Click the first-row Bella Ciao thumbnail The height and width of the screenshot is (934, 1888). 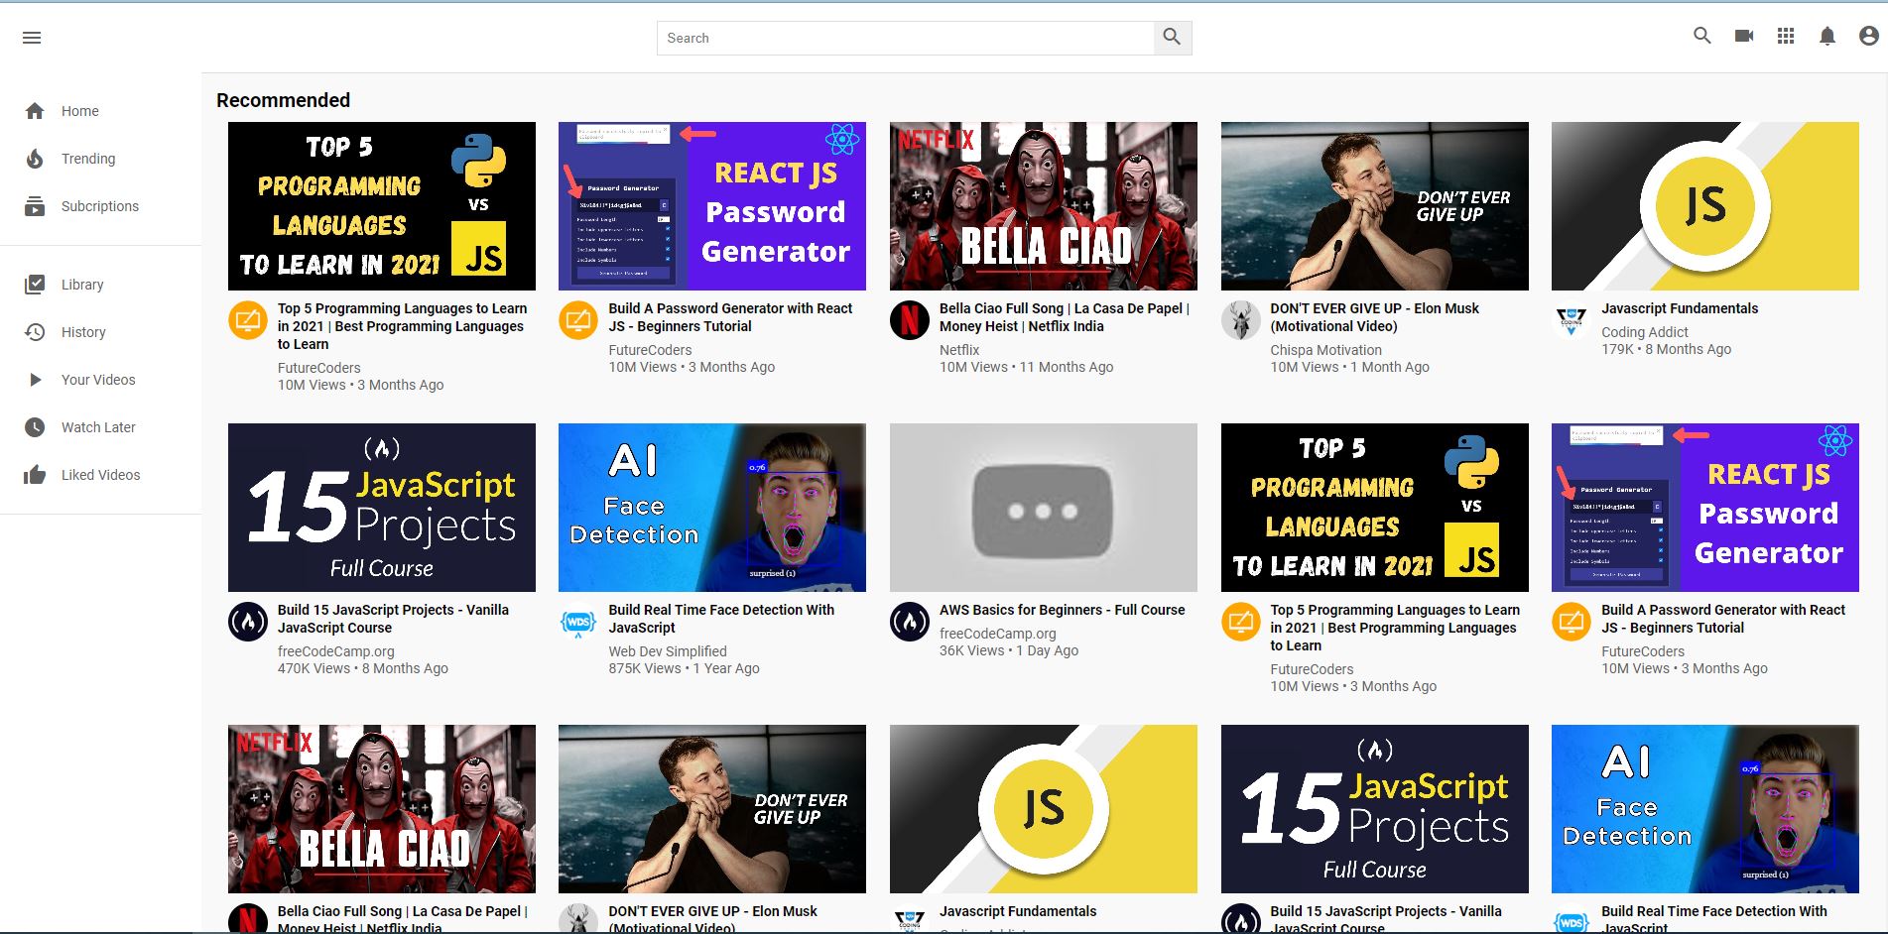pos(1044,206)
